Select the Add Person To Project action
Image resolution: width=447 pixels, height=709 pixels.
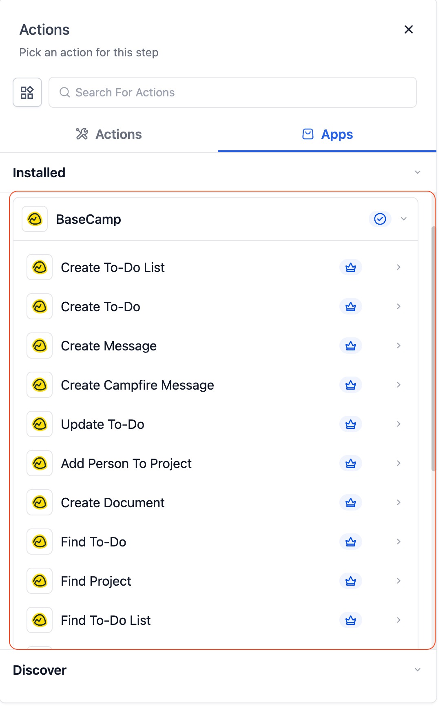(216, 464)
